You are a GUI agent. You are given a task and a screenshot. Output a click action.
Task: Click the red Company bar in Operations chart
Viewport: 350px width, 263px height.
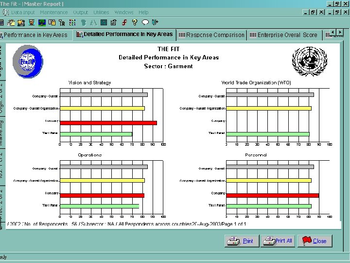pyautogui.click(x=102, y=195)
